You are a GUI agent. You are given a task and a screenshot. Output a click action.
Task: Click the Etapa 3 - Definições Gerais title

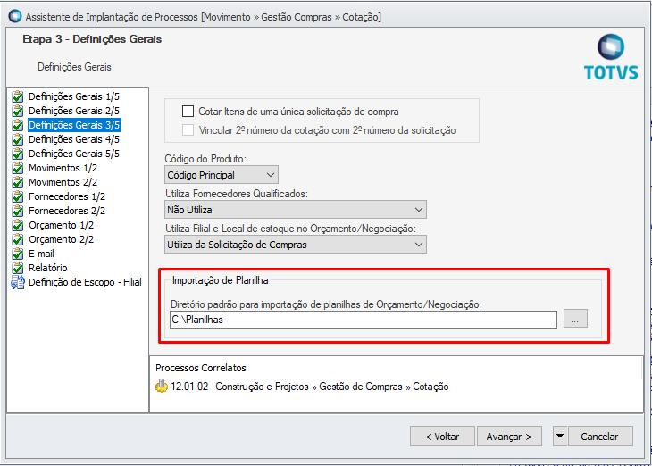(x=92, y=39)
